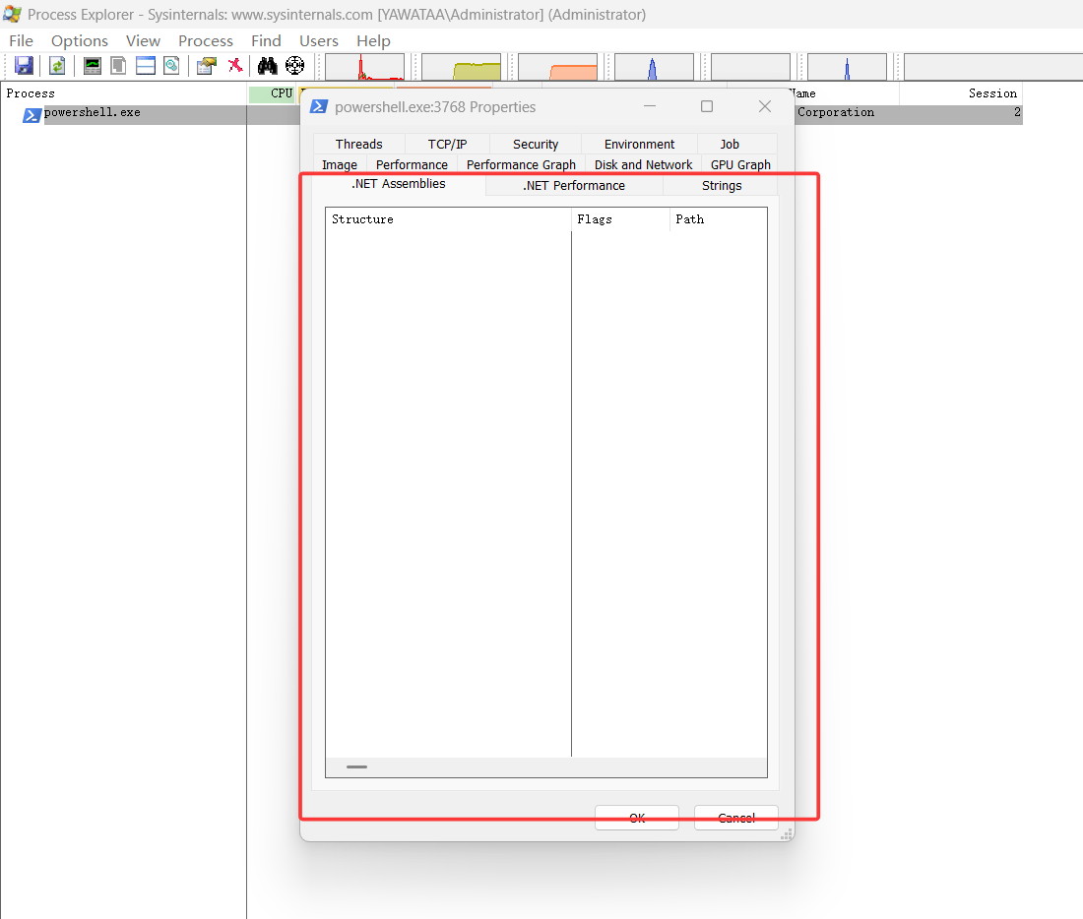Click the DLL/handle view magnifier icon
The height and width of the screenshot is (919, 1083).
coord(171,66)
